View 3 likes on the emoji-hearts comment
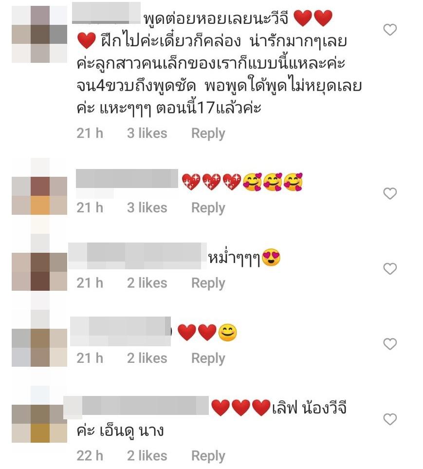Screen dimensions: 423x469 point(147,207)
